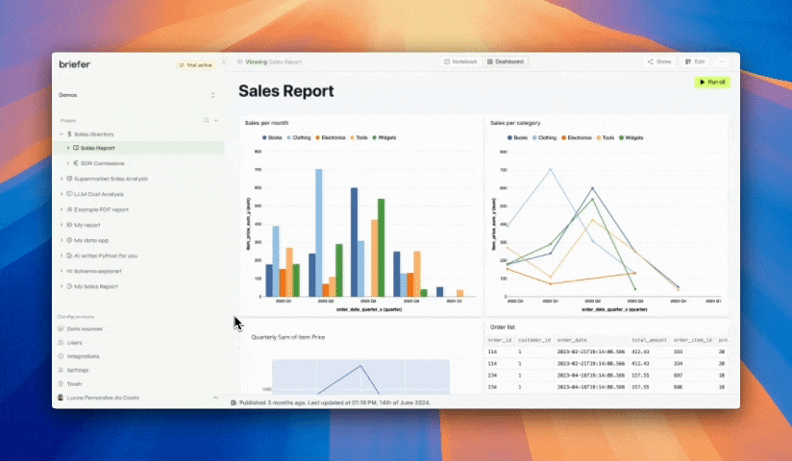Open the user menu chevron at bottom

tap(215, 398)
